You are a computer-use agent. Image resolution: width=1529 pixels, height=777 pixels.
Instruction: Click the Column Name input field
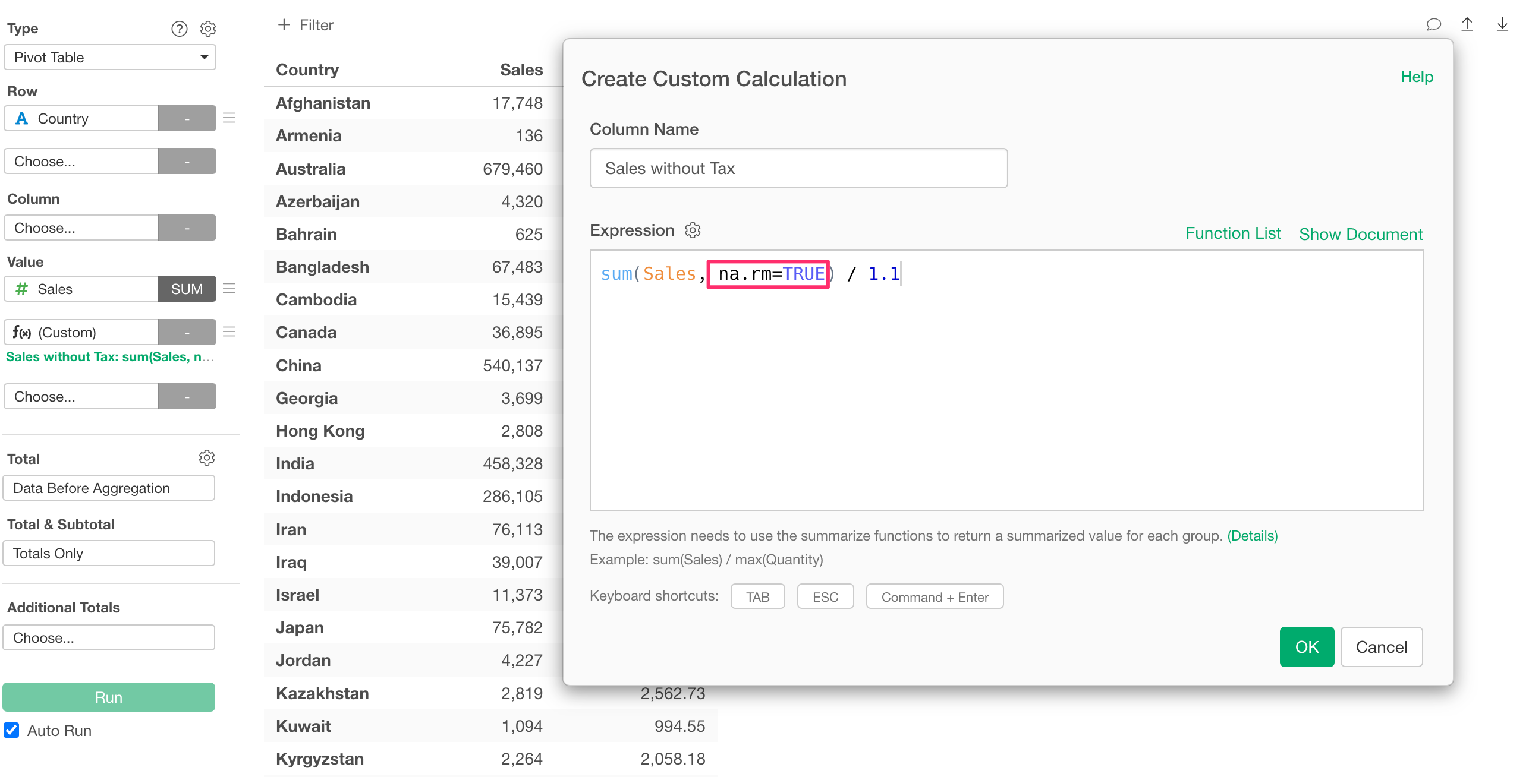pyautogui.click(x=798, y=169)
